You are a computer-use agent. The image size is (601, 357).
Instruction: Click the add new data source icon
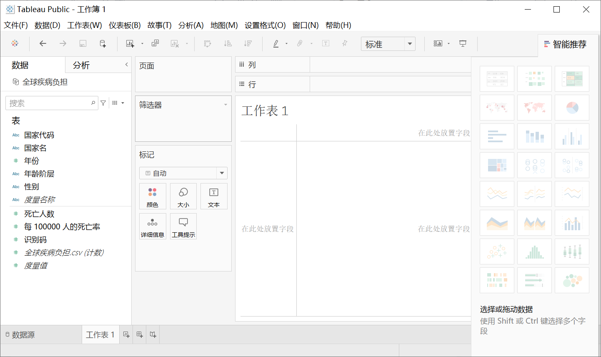103,43
